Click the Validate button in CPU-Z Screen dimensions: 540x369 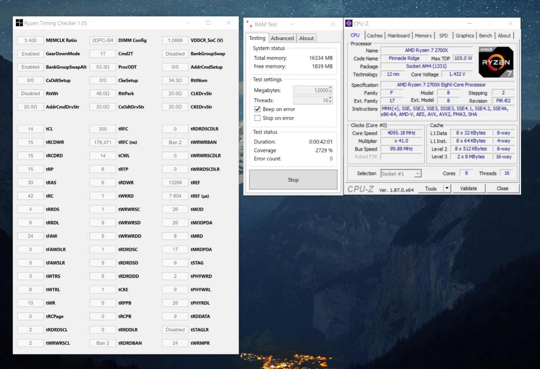point(468,188)
